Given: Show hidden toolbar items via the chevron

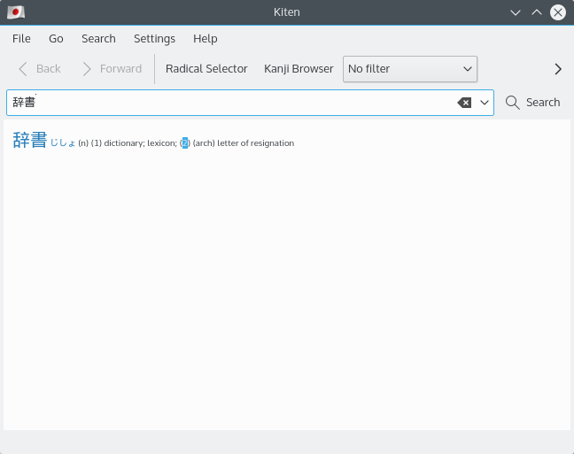Looking at the screenshot, I should (558, 69).
